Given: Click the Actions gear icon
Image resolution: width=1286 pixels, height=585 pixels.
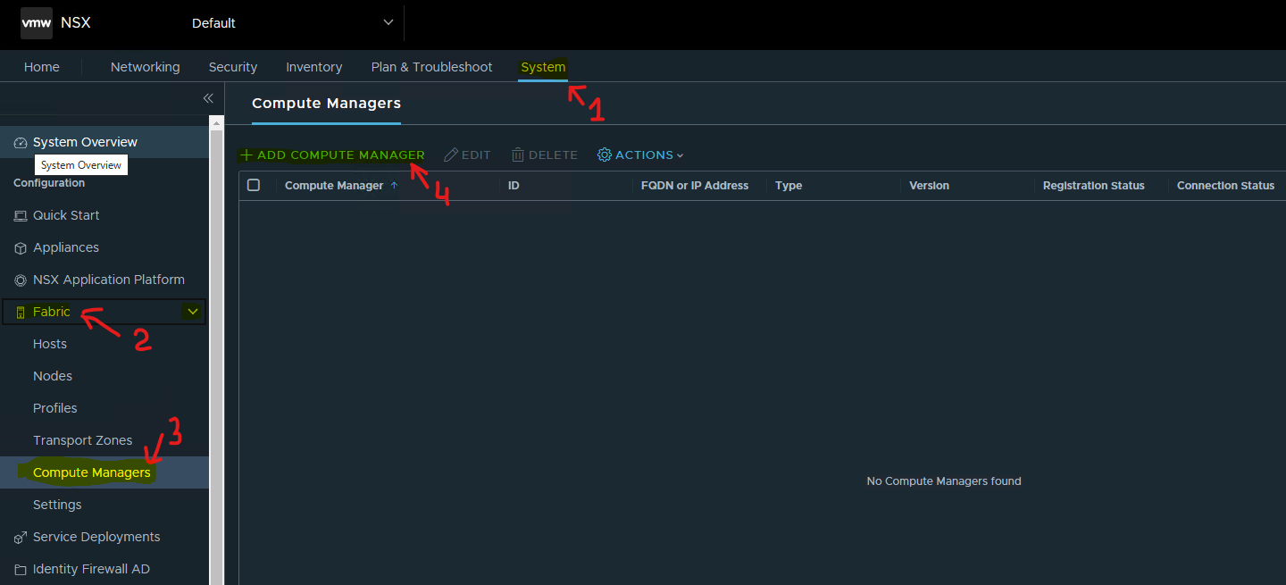Looking at the screenshot, I should click(605, 155).
